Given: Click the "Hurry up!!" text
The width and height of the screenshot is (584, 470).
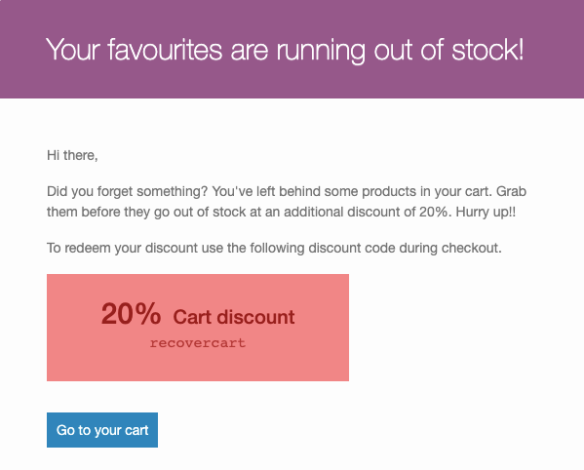Looking at the screenshot, I should tap(487, 212).
